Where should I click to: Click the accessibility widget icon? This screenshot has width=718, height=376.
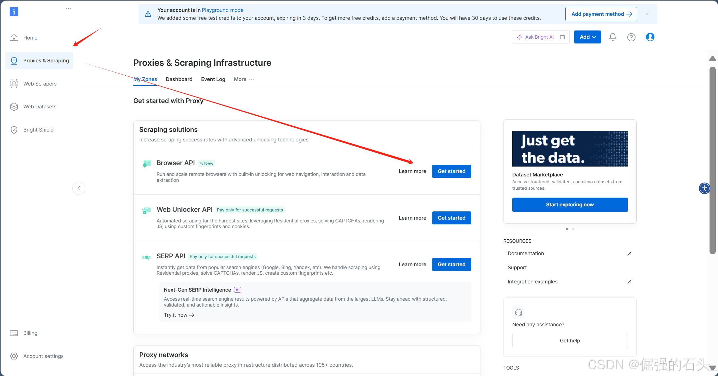[x=704, y=188]
